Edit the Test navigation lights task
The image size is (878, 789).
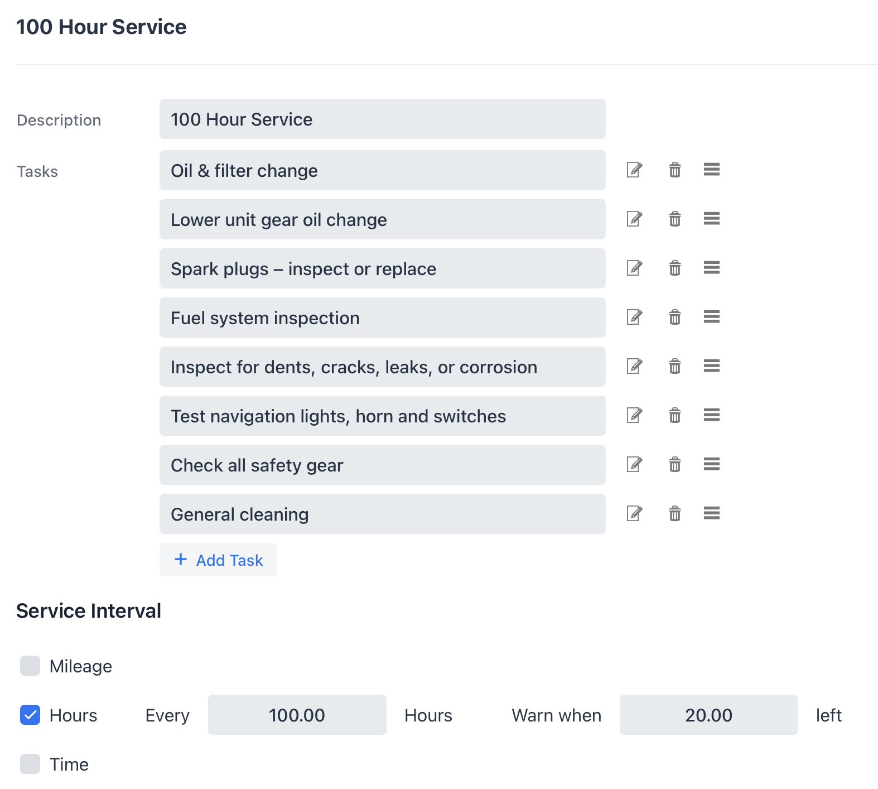point(634,415)
